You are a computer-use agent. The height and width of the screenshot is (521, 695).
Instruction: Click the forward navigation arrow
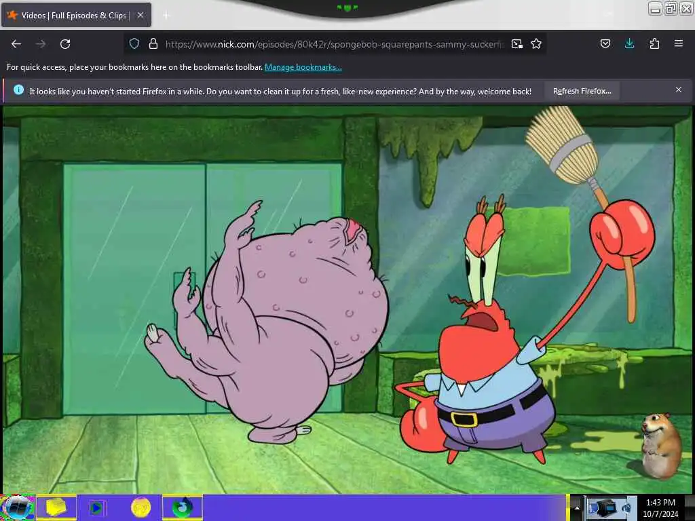[41, 44]
